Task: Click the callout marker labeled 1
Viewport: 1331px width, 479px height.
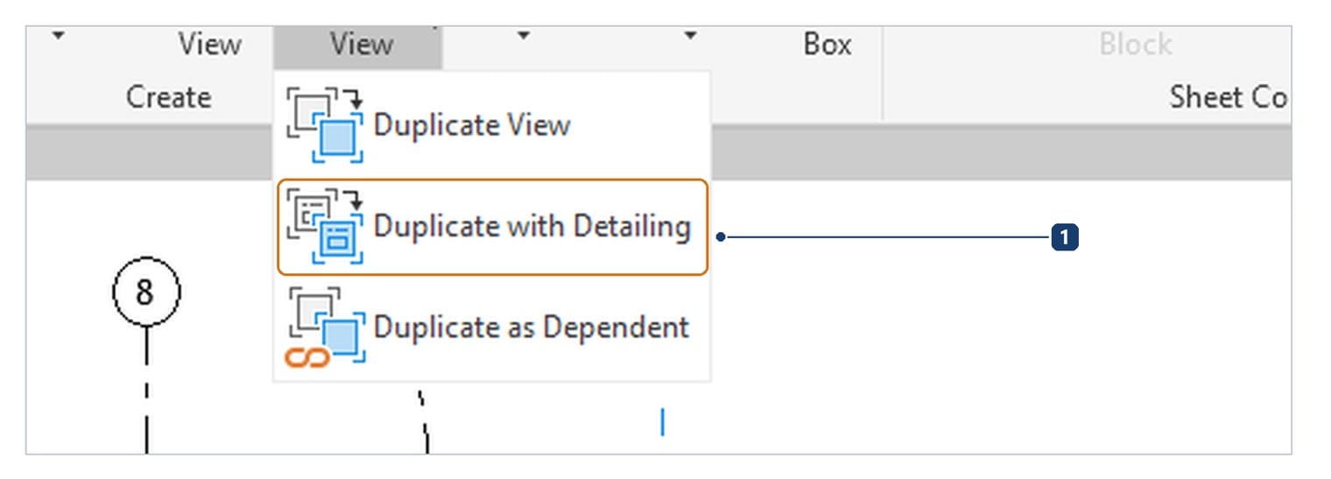Action: pos(1064,236)
